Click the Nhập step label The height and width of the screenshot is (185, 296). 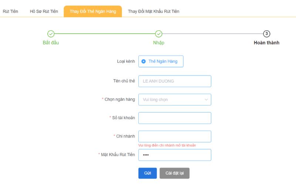point(159,43)
